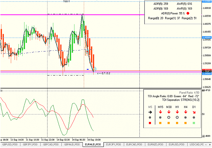The height and width of the screenshot is (148, 212).
Task: Click the H4 grey filled circle
Action: 186,118
